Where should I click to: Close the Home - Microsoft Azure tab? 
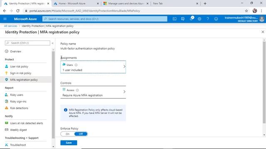pos(98,3)
